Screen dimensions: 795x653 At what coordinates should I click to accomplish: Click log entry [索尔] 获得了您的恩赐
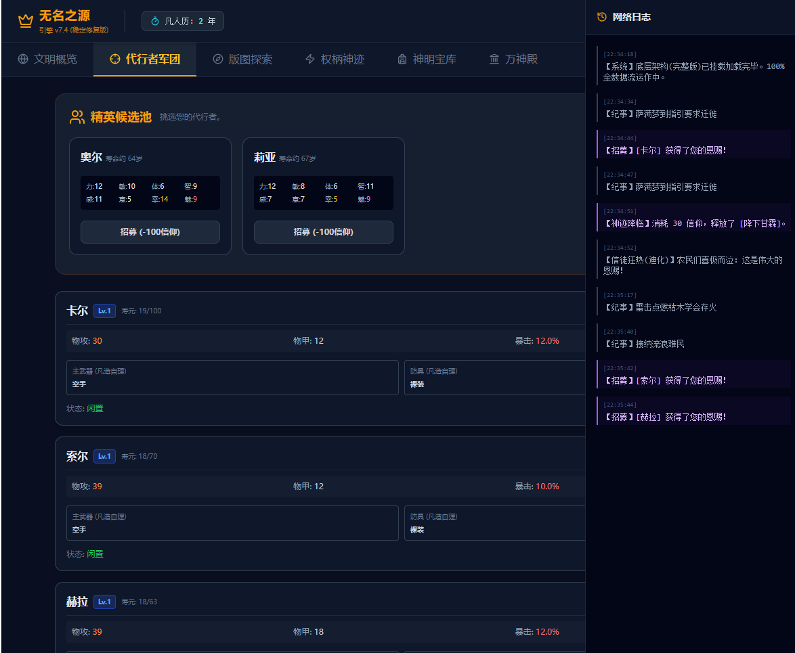tap(693, 374)
